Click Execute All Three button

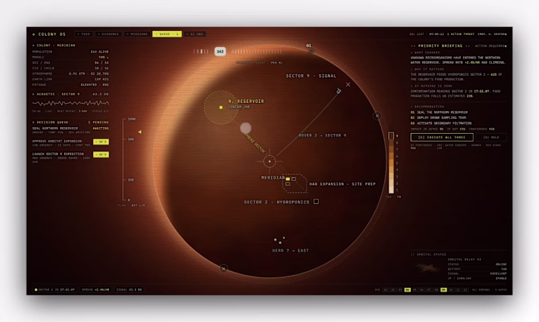(442, 137)
